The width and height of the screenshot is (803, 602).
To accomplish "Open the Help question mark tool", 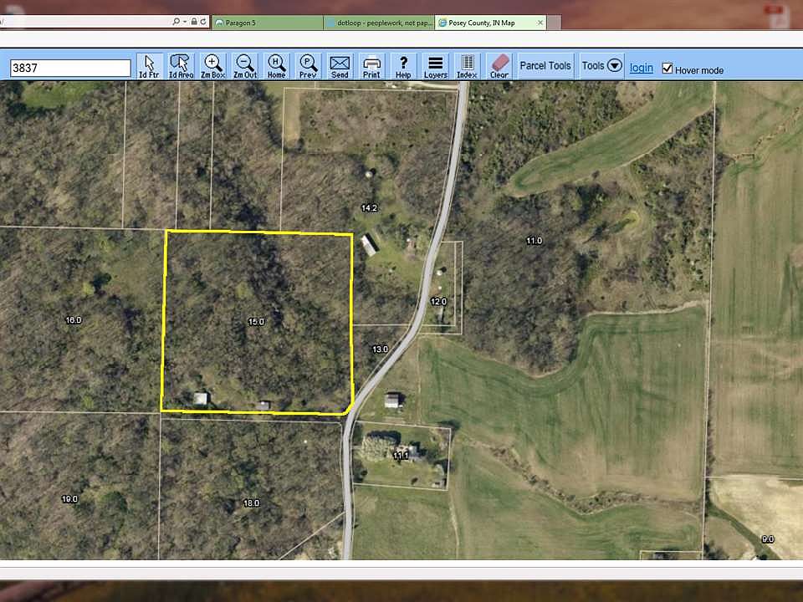I will pos(403,66).
